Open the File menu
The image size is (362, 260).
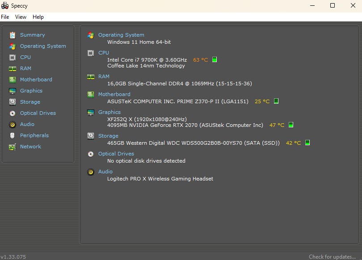pos(5,17)
